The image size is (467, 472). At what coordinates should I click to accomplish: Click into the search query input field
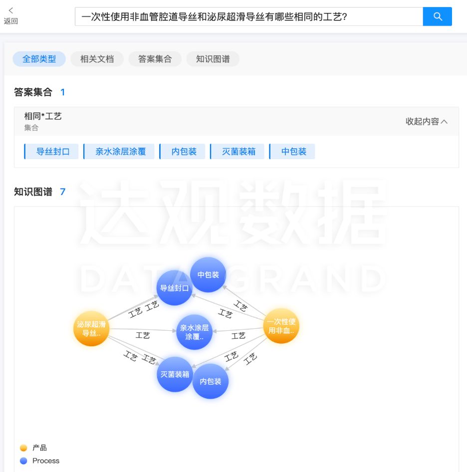pyautogui.click(x=248, y=16)
